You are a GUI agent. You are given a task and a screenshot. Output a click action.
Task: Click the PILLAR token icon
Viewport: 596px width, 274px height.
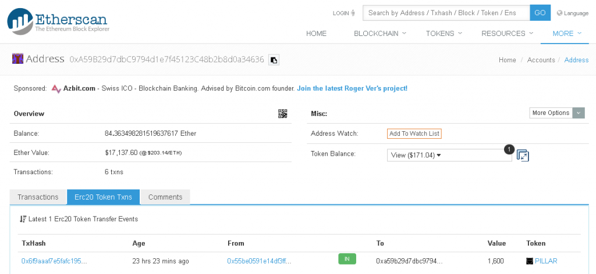(530, 261)
